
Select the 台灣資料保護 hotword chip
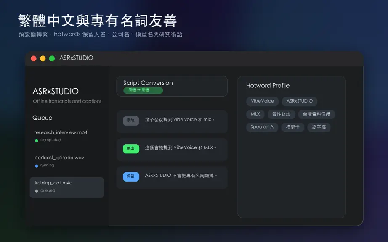pyautogui.click(x=316, y=114)
